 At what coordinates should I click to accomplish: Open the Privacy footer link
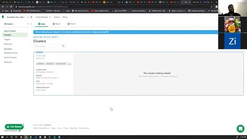(66, 128)
